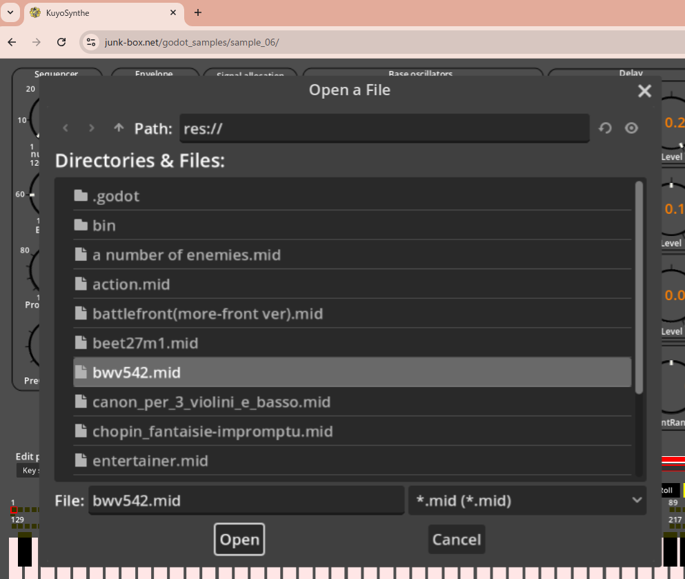
Task: Click the refresh files icon
Action: (x=605, y=128)
